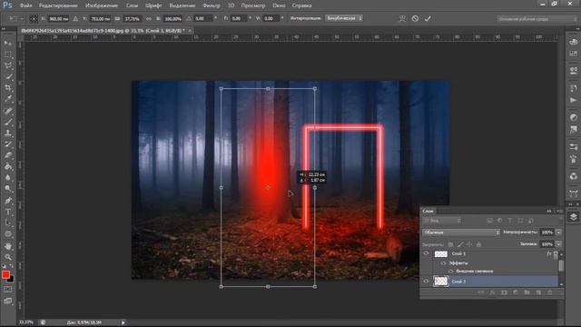The width and height of the screenshot is (581, 327).
Task: Select the Crop tool
Action: [x=8, y=88]
